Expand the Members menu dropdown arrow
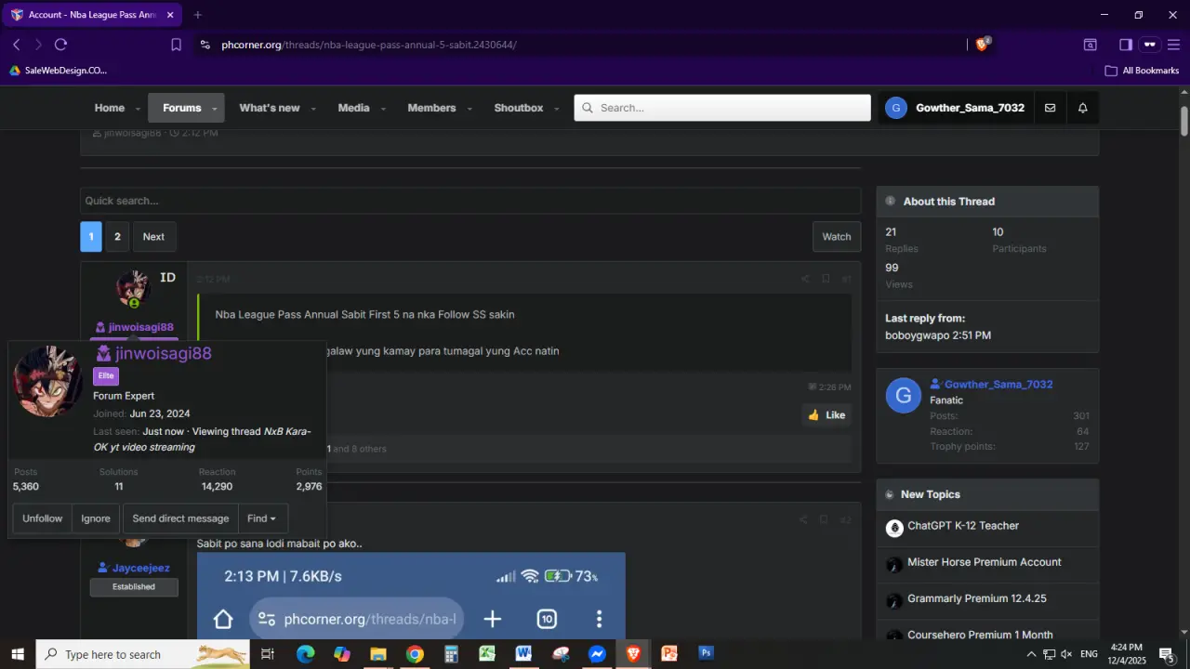1190x669 pixels. (469, 109)
